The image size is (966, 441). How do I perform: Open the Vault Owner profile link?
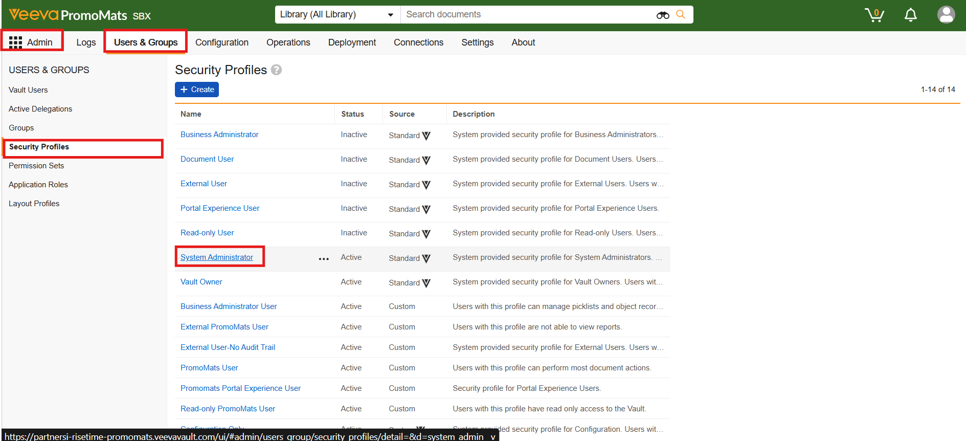201,282
